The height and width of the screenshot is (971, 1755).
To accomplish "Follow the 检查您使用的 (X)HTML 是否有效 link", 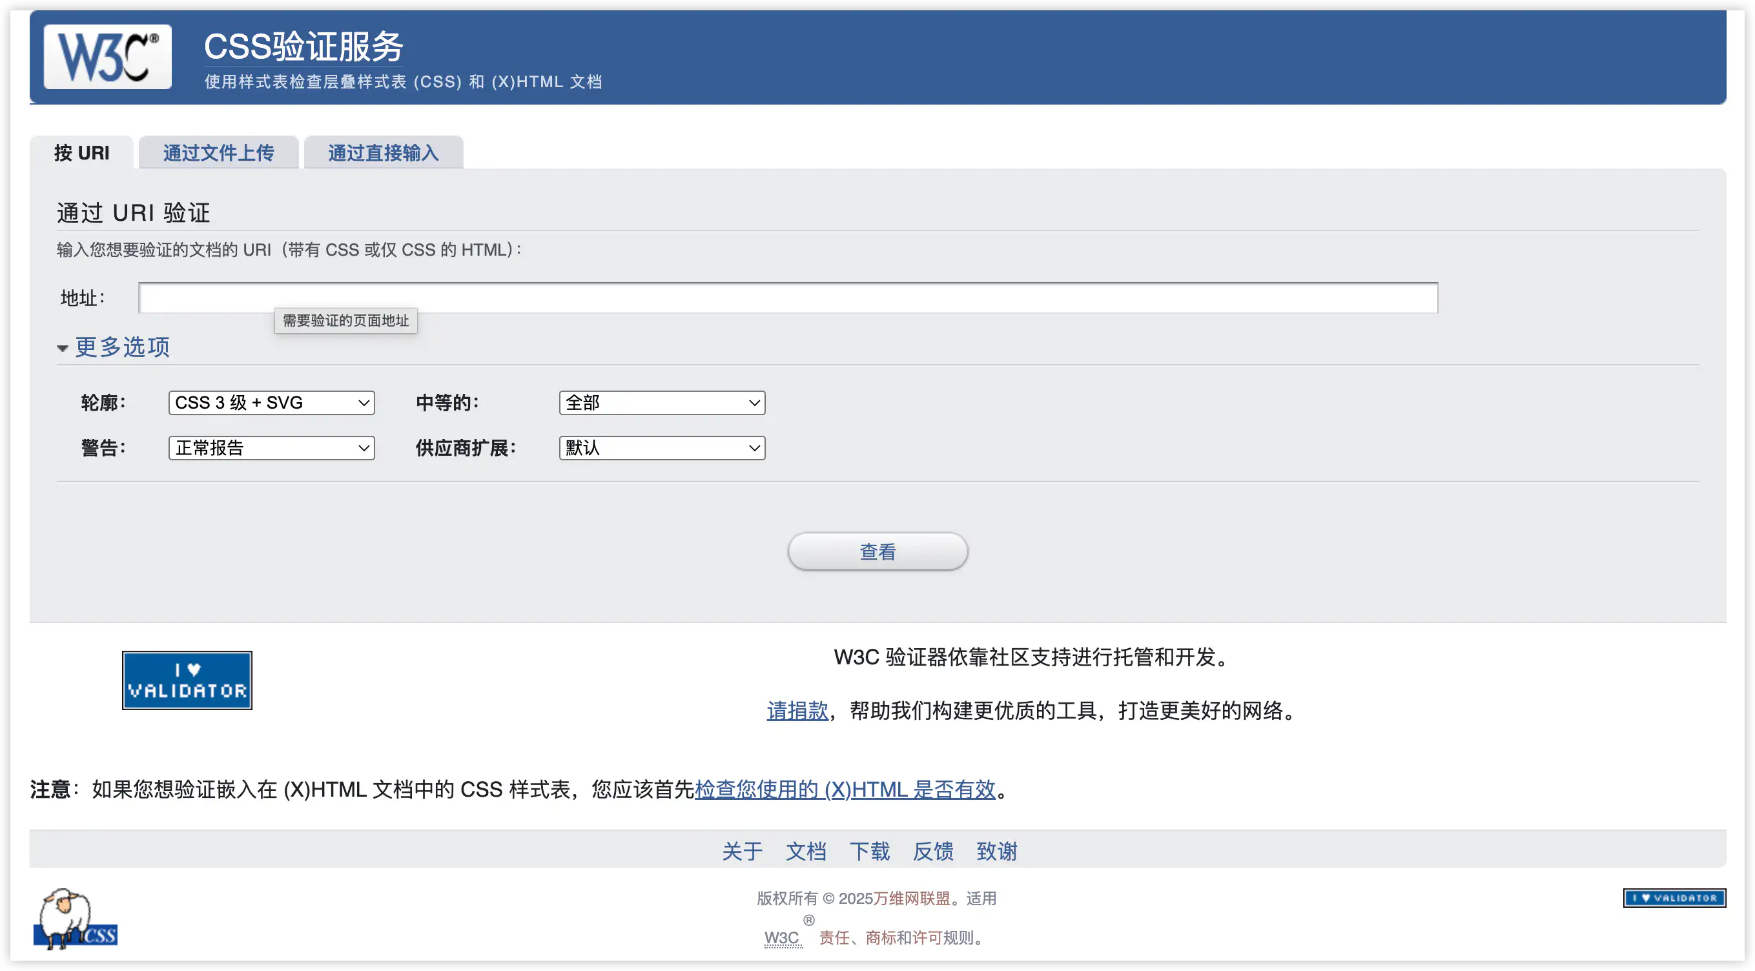I will pos(845,789).
